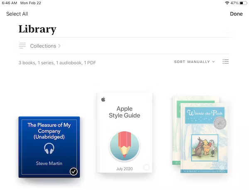Screen dimensions: 249x190
Task: Deselect The Pleasure of My Company checkmark
Action: [x=73, y=171]
